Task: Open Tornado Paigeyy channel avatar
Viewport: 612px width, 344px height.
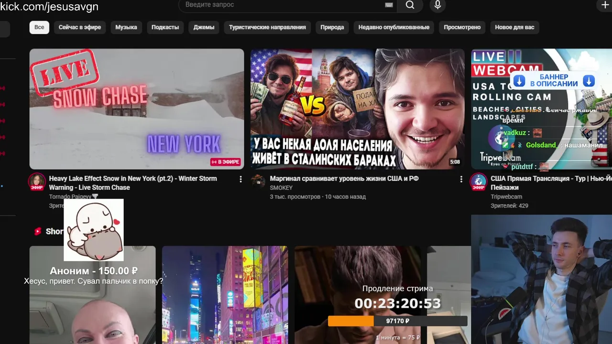Action: click(37, 182)
